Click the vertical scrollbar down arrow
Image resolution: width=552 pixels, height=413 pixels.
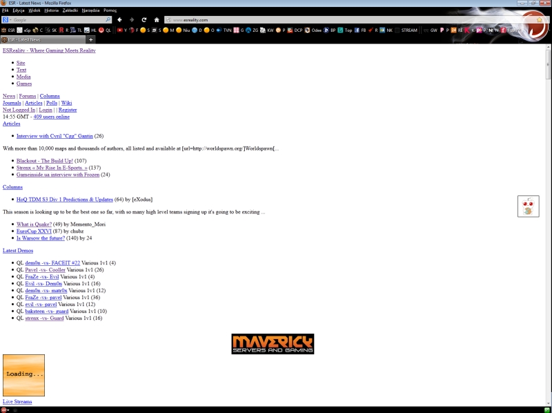tap(548, 402)
